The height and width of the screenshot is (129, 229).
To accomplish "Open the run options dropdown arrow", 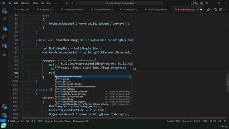I will coord(211,10).
